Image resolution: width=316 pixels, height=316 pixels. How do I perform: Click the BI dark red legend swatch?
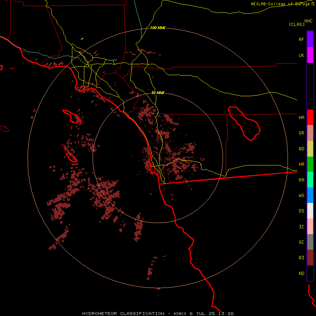tap(310, 258)
